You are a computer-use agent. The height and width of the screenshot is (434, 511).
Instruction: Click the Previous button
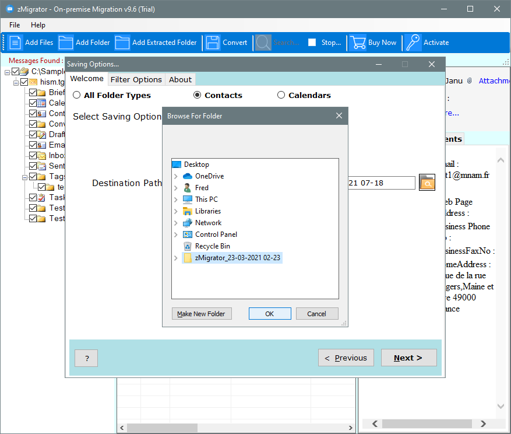point(346,358)
